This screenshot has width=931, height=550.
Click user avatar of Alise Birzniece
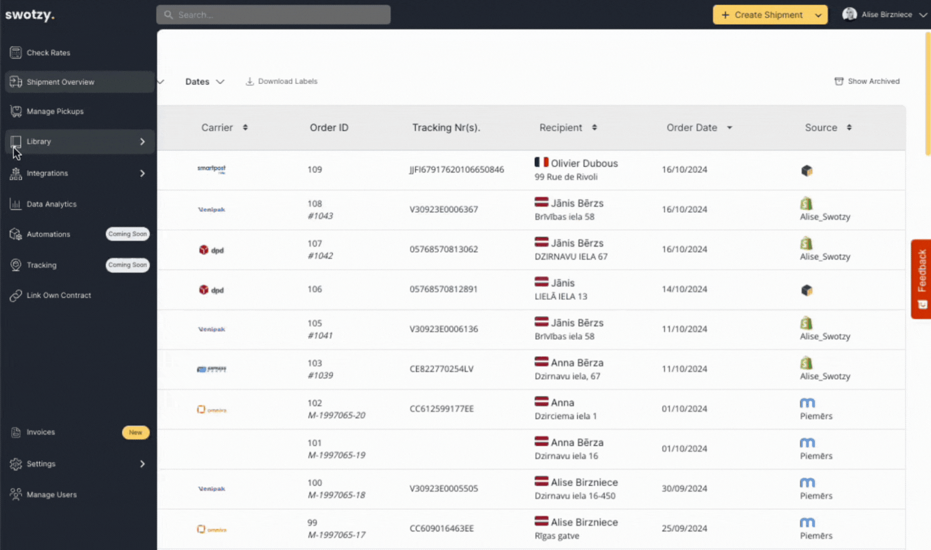pyautogui.click(x=849, y=14)
